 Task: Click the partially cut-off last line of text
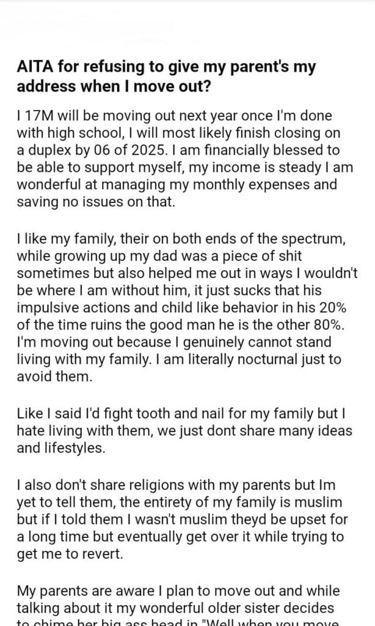[x=177, y=622]
